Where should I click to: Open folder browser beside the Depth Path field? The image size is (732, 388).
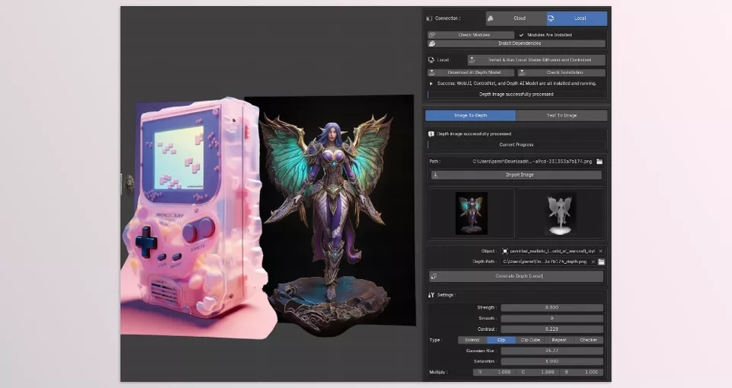[602, 262]
